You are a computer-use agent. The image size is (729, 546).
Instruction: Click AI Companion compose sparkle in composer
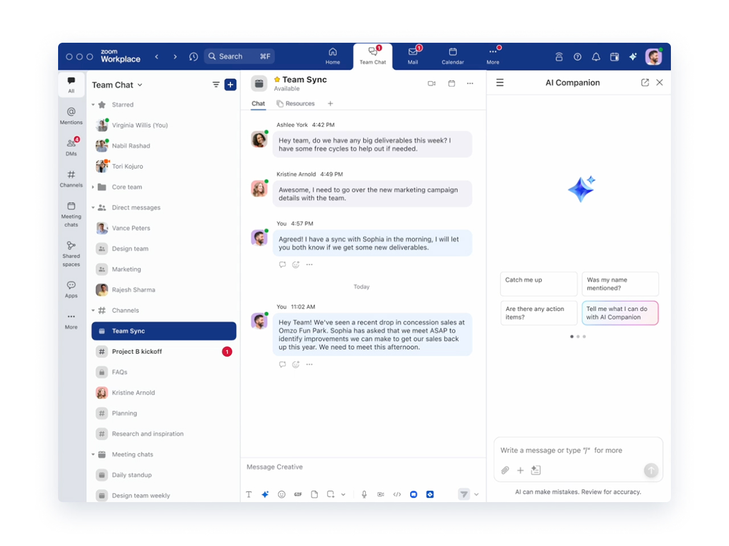(x=265, y=494)
